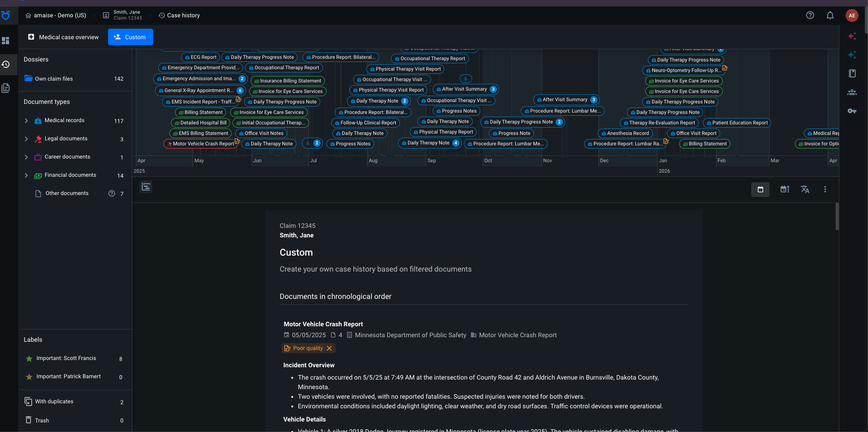Click Patient Education Report timeline chip
868x432 pixels.
(x=737, y=123)
